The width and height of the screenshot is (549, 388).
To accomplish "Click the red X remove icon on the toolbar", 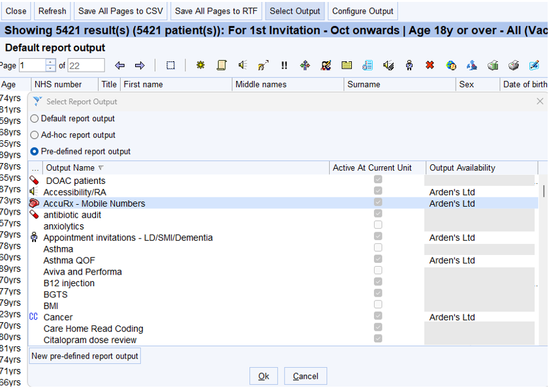I will [x=429, y=65].
